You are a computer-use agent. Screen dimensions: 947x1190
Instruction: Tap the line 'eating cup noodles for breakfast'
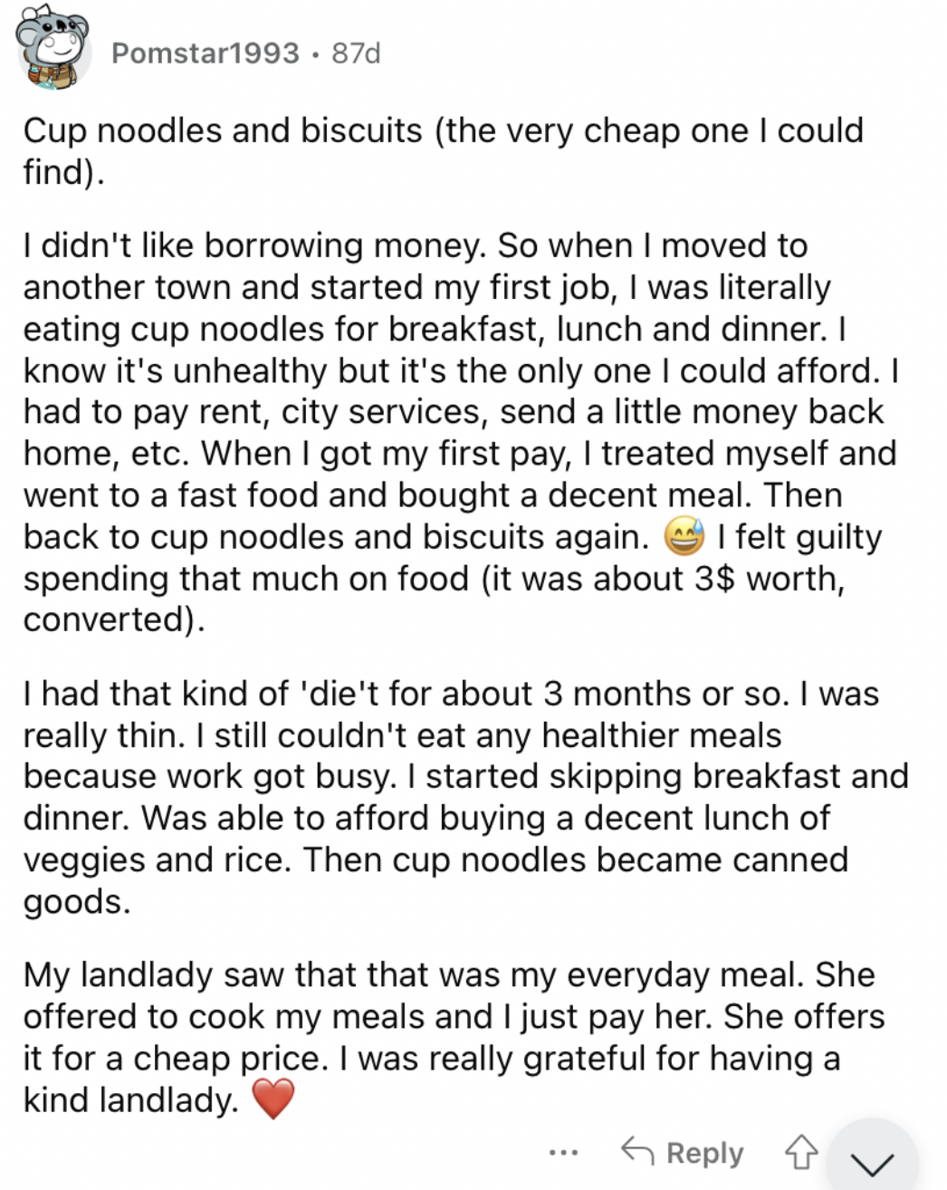click(435, 329)
